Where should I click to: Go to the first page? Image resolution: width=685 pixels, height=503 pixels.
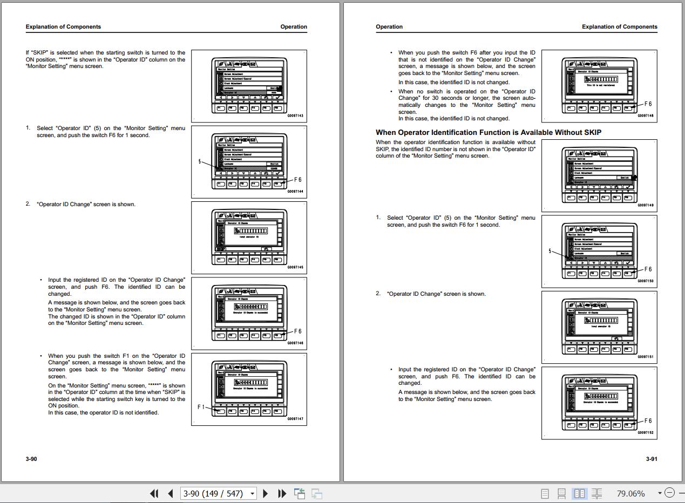click(x=154, y=493)
